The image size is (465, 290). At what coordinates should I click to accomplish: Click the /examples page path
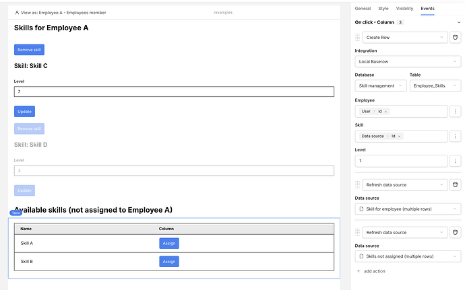tap(223, 12)
